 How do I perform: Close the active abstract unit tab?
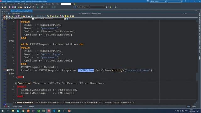click(x=31, y=11)
